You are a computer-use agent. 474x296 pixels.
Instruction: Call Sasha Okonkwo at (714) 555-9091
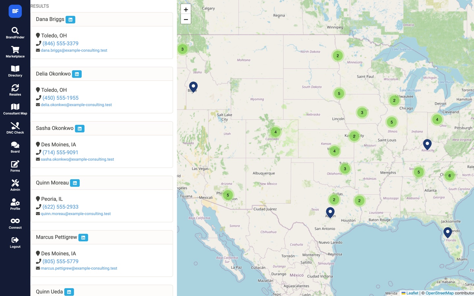[x=61, y=153]
